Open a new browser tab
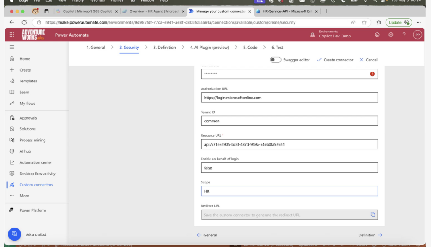The width and height of the screenshot is (431, 247). [x=327, y=11]
